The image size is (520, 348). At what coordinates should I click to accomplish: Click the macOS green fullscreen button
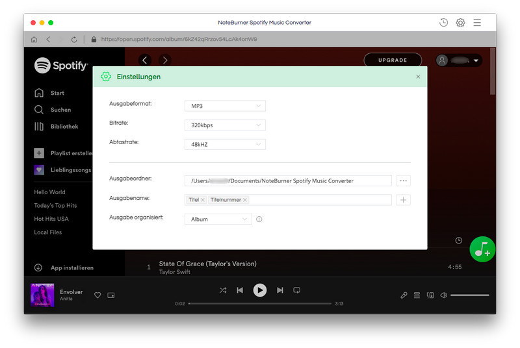[51, 23]
